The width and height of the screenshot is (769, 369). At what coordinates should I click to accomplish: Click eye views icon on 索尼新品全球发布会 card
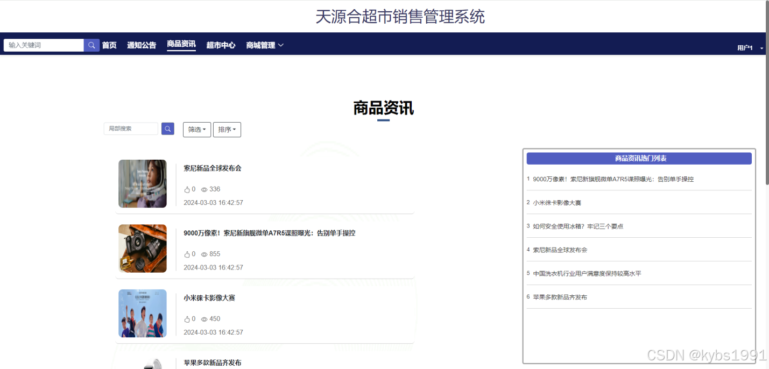click(x=204, y=189)
